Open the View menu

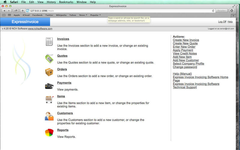[40, 2]
